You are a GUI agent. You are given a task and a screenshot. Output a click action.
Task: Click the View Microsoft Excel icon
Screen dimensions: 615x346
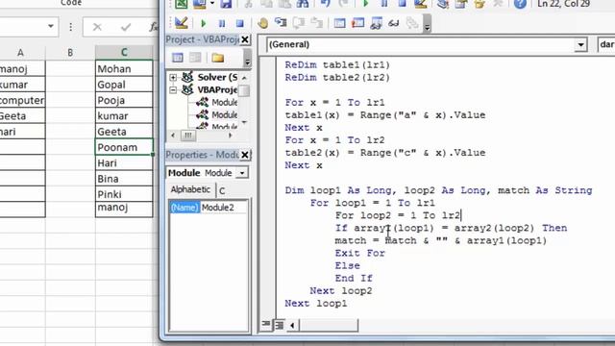(x=182, y=4)
